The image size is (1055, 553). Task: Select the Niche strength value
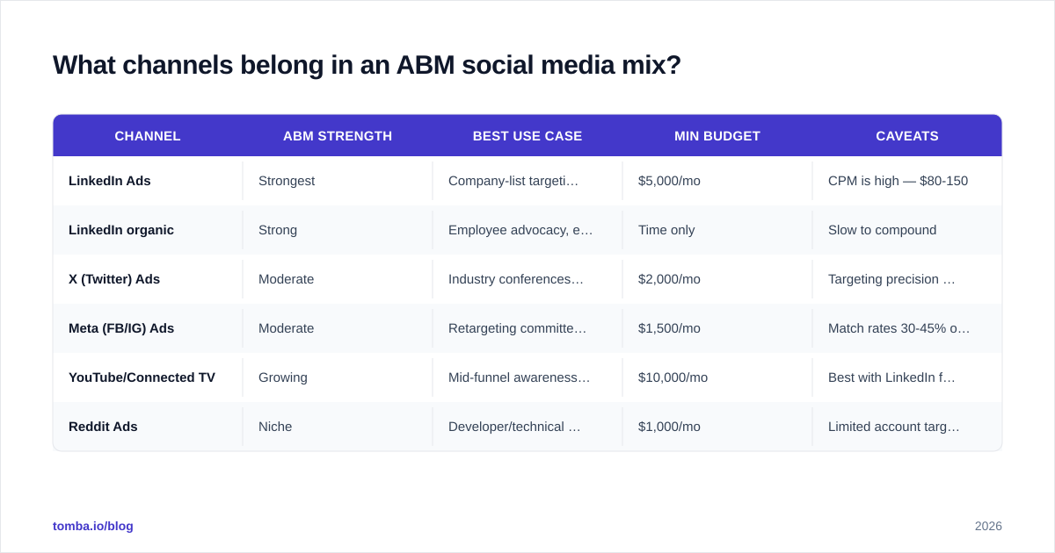click(275, 427)
